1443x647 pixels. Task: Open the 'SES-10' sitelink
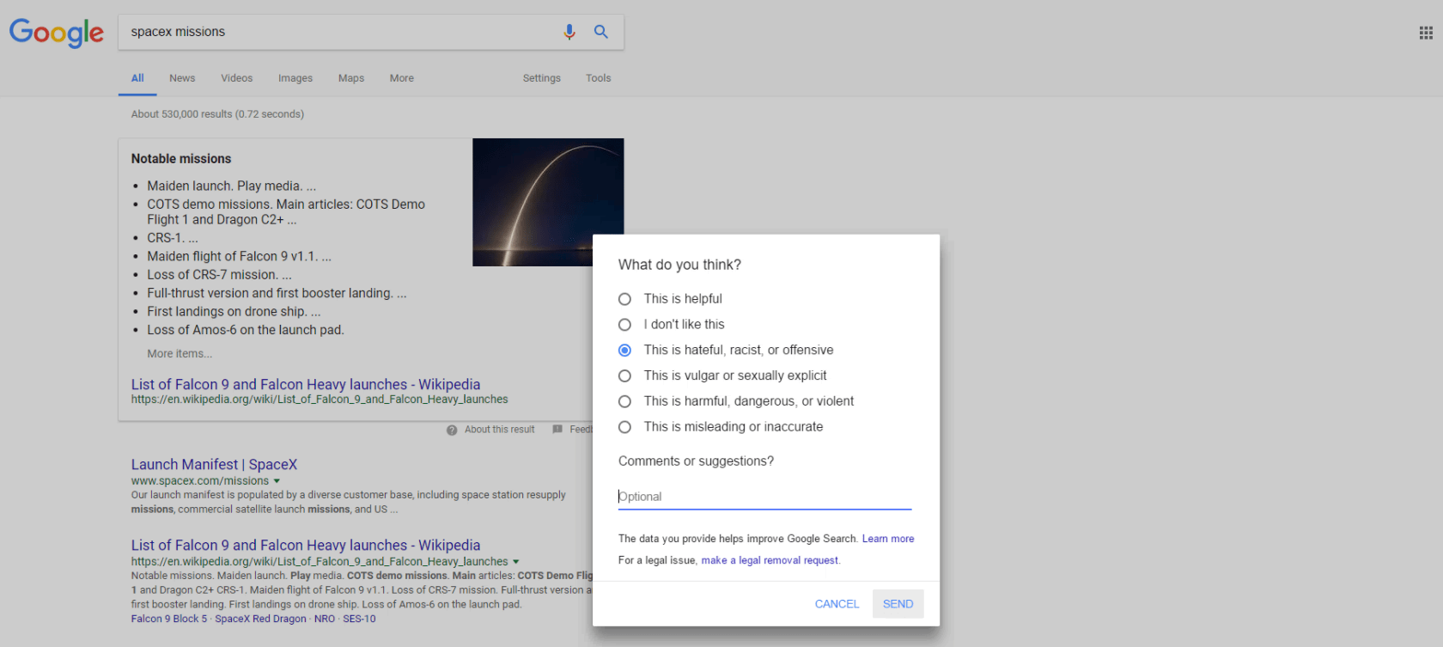click(x=359, y=619)
